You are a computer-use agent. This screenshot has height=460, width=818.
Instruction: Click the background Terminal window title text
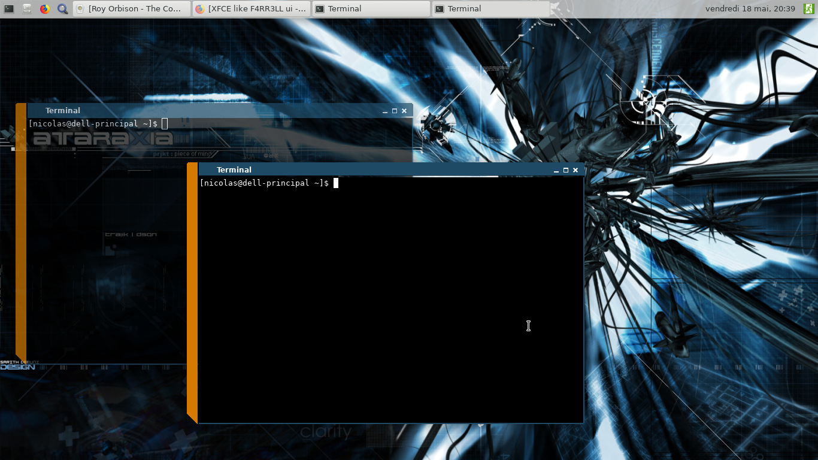(63, 111)
